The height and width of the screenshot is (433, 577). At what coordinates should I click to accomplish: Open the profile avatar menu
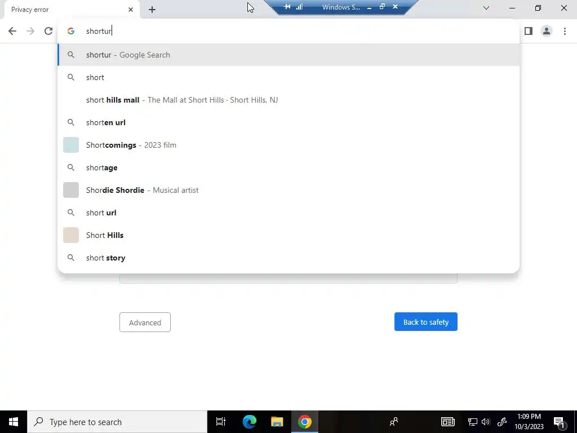(x=547, y=31)
